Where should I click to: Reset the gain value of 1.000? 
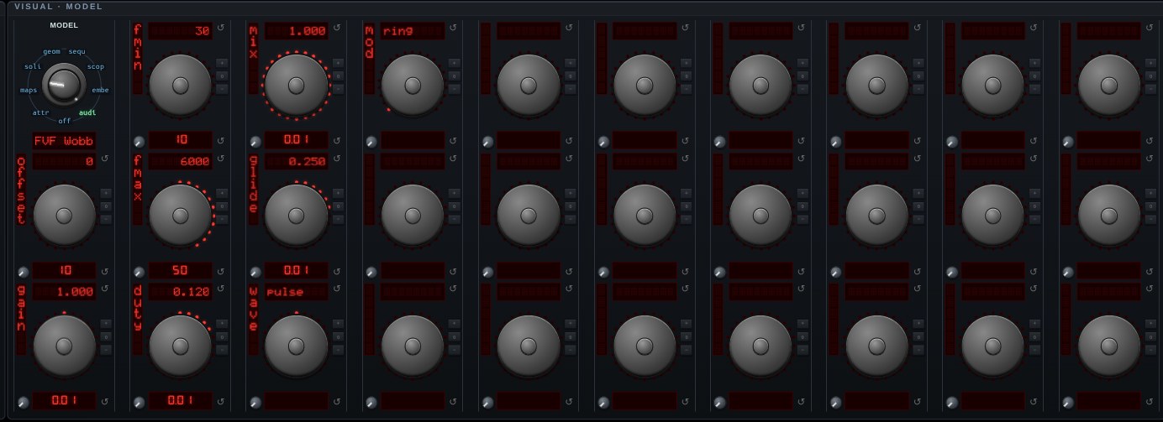coord(105,289)
